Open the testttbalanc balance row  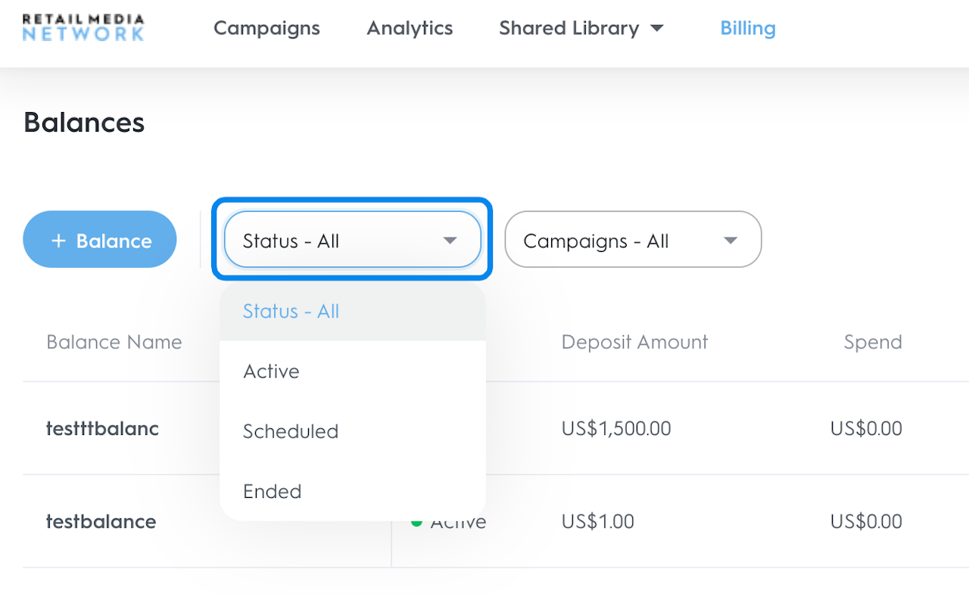(x=102, y=428)
